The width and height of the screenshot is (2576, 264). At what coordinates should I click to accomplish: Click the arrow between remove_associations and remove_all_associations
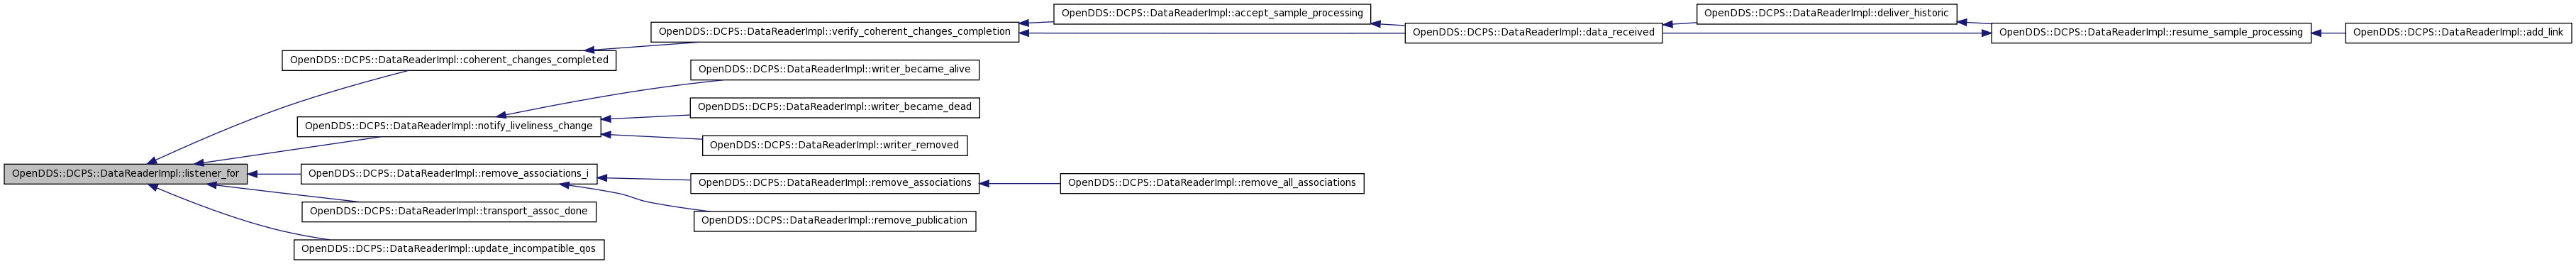[1019, 184]
